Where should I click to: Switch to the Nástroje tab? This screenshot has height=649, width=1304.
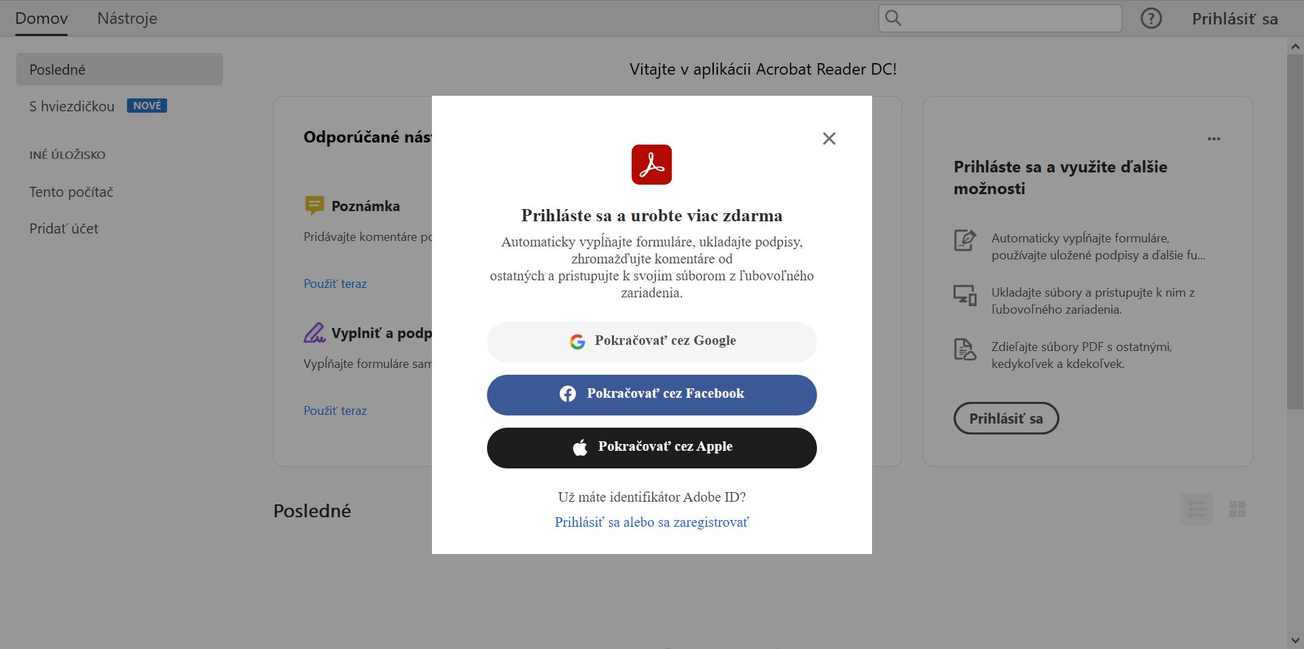point(127,18)
